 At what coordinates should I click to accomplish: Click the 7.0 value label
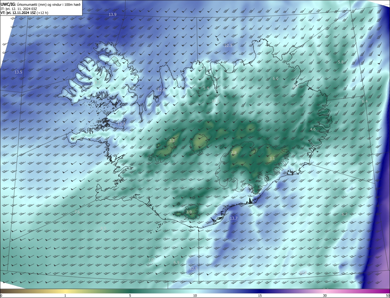coord(151,260)
